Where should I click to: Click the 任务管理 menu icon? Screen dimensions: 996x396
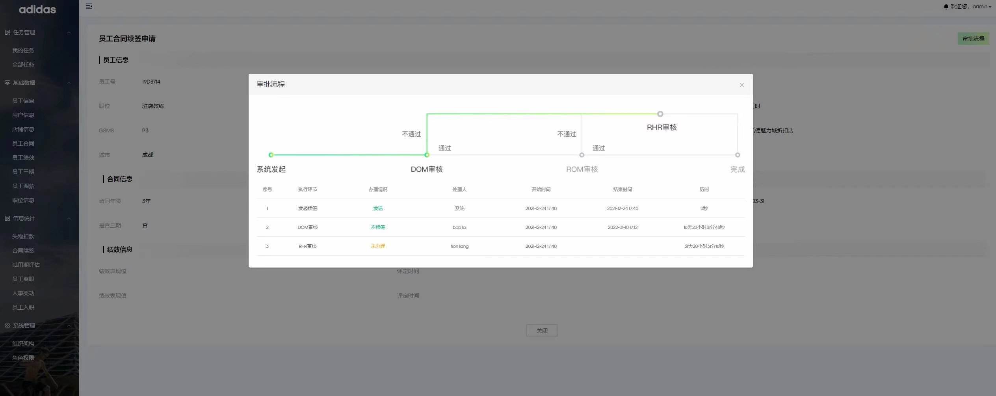click(7, 32)
